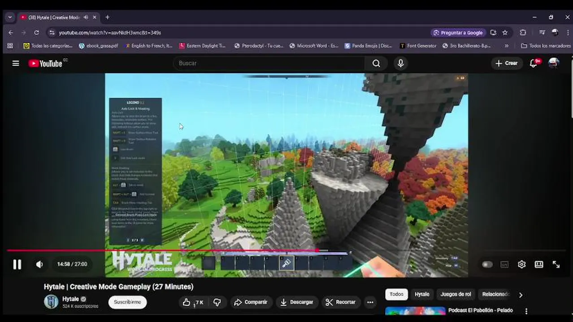
Task: Click Preguntar a Google button
Action: (458, 33)
